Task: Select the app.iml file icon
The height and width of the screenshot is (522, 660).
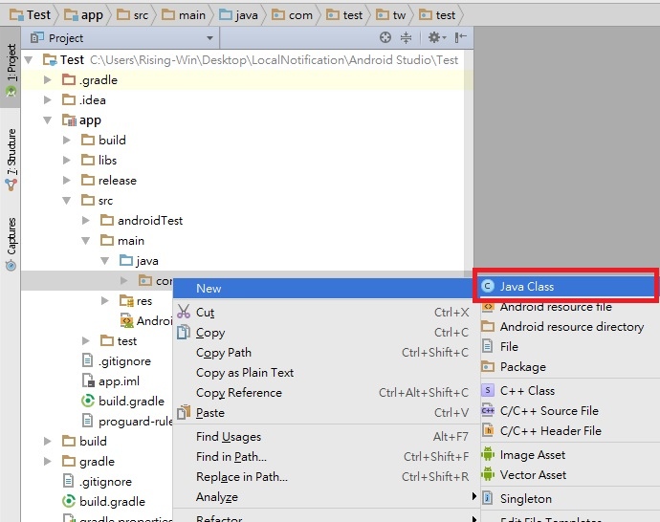Action: pyautogui.click(x=88, y=381)
